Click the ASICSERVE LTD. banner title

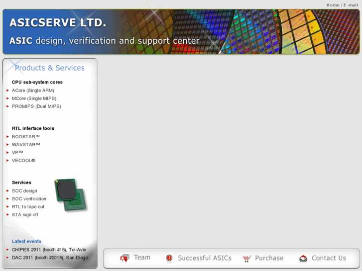click(x=58, y=22)
